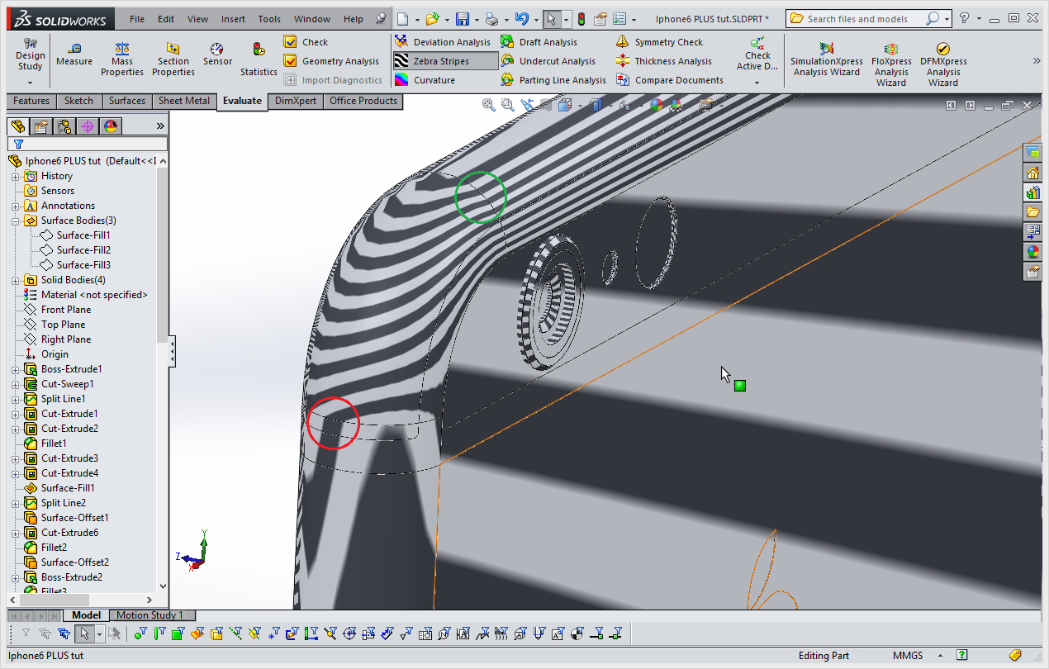The width and height of the screenshot is (1049, 669).
Task: Open Mass Properties
Action: pos(122,59)
